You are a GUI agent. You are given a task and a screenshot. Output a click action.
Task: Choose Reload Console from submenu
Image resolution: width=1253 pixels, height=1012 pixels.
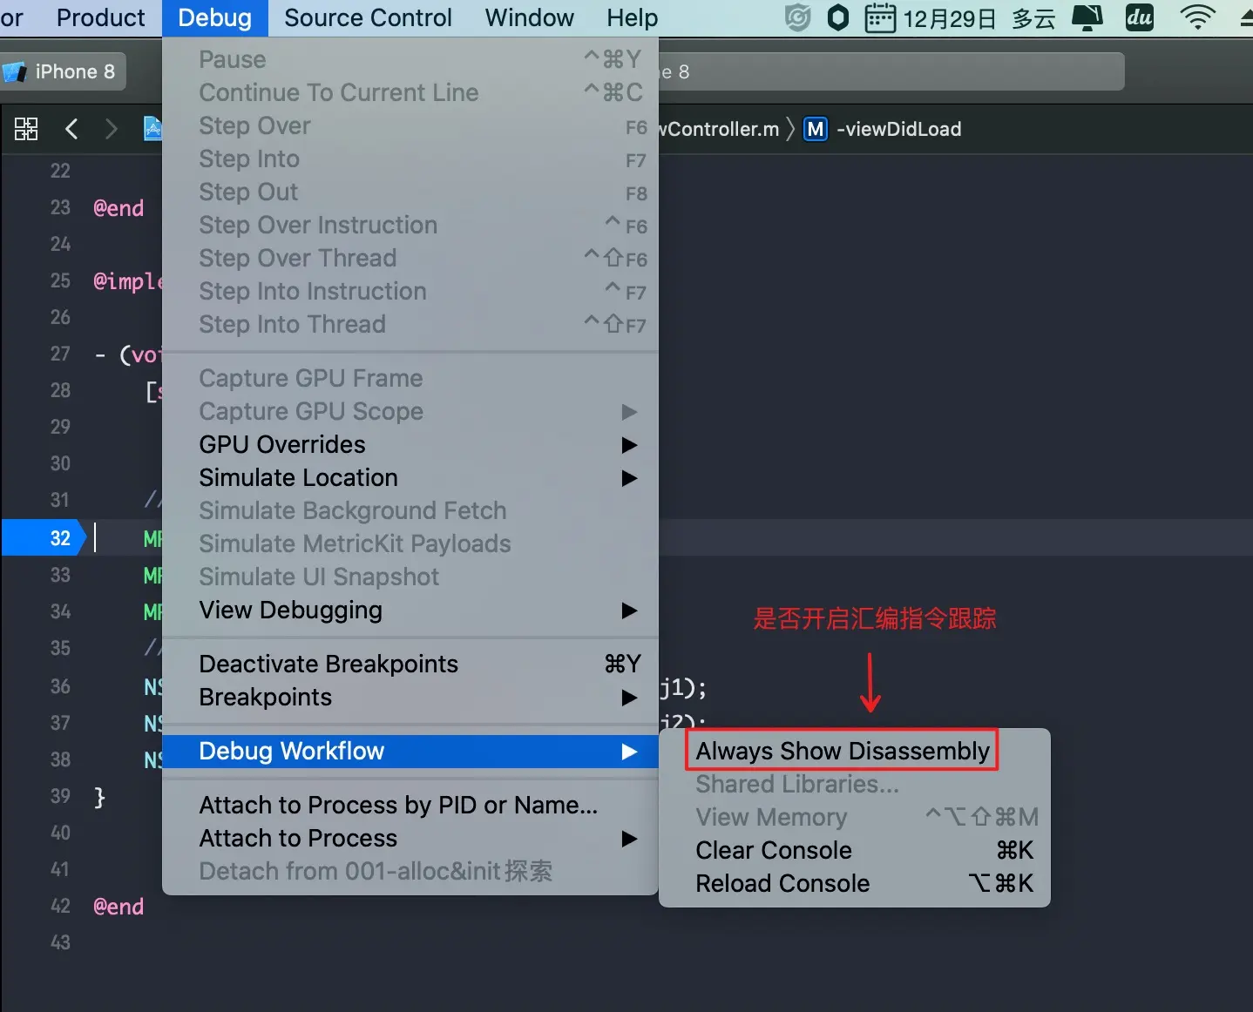(x=854, y=883)
